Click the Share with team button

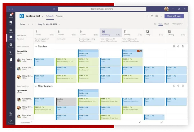[x=174, y=16]
